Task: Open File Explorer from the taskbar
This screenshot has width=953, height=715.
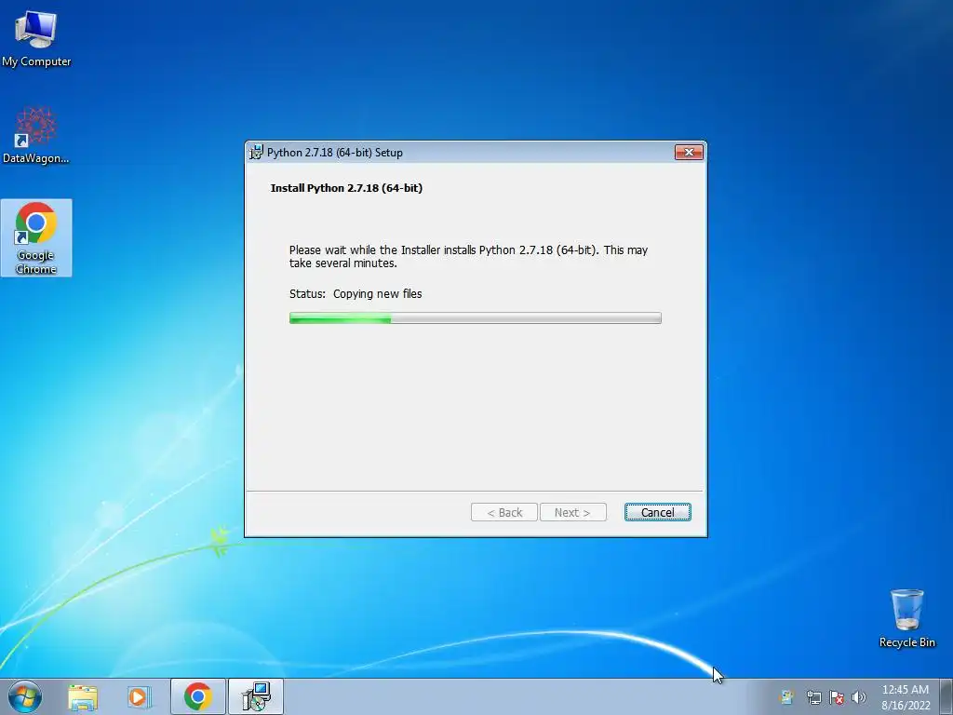Action: coord(83,697)
